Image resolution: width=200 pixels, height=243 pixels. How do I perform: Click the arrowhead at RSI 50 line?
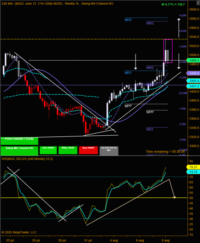pyautogui.click(x=174, y=197)
